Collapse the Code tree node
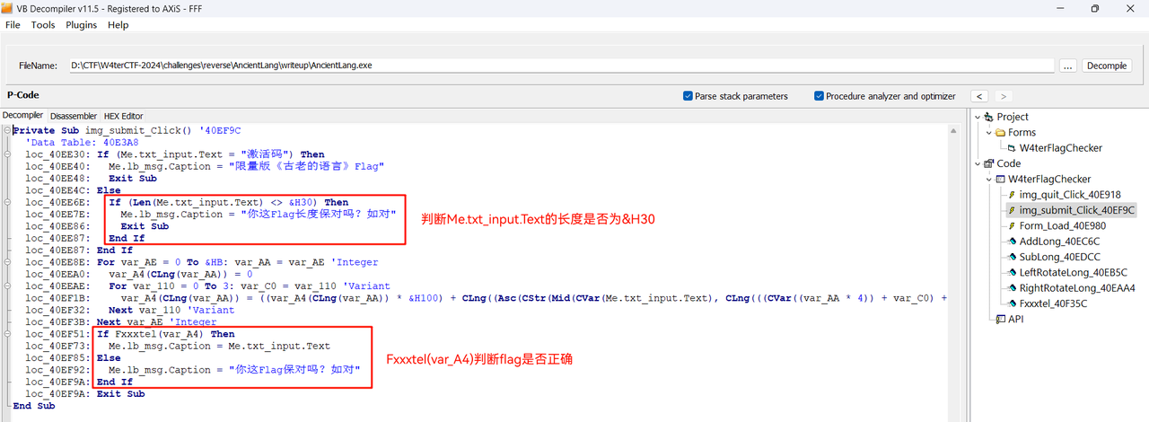 pyautogui.click(x=977, y=163)
